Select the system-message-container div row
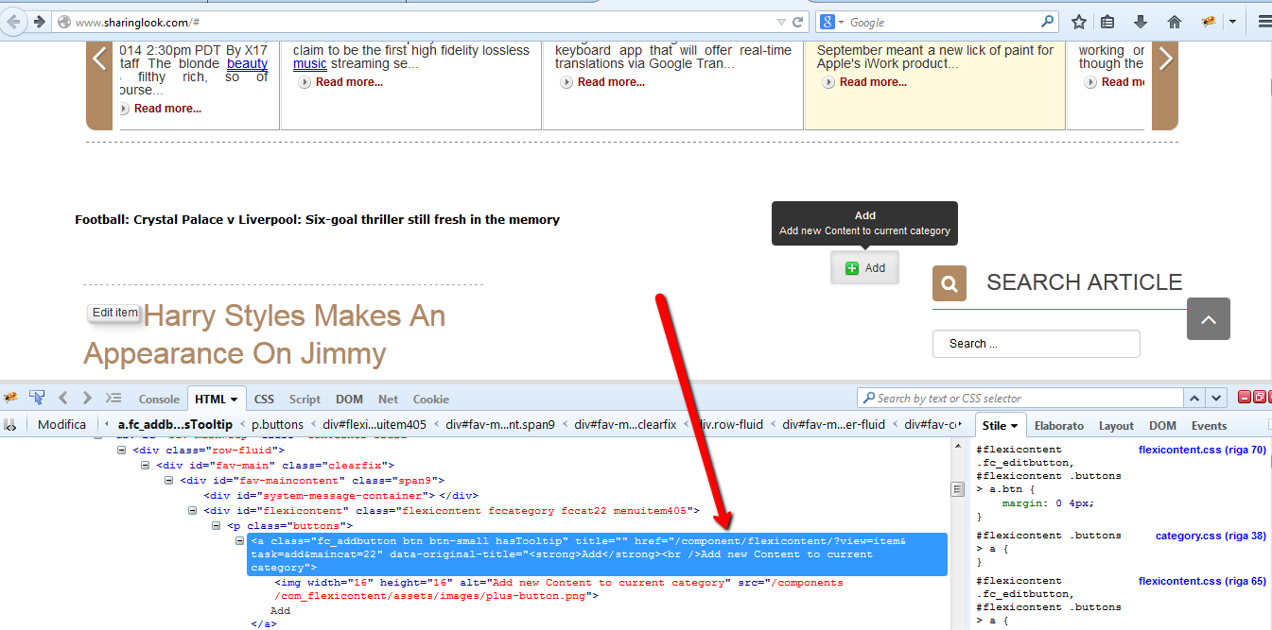 340,496
